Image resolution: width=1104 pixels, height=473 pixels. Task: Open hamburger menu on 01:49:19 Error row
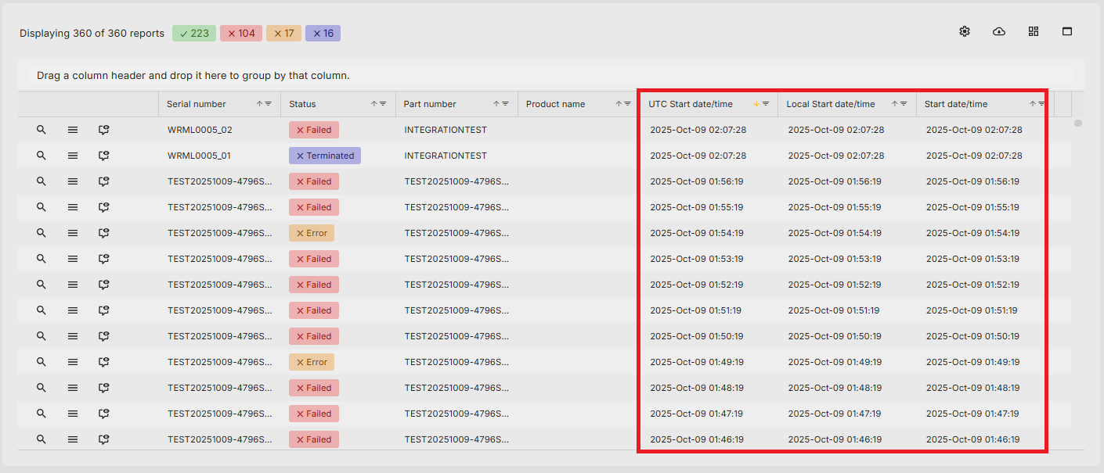pyautogui.click(x=73, y=362)
